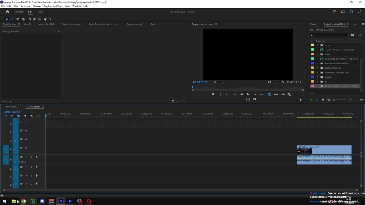Switch to the Motion Bro 4.0.4 tab

(46, 24)
